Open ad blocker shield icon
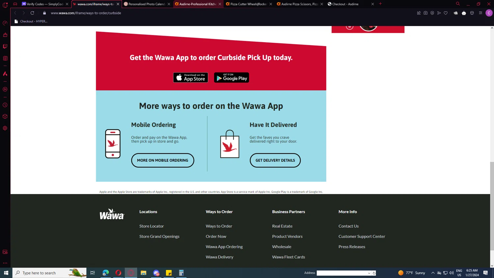 [x=432, y=13]
